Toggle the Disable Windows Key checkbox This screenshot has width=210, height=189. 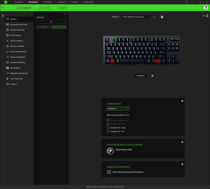(x=108, y=120)
